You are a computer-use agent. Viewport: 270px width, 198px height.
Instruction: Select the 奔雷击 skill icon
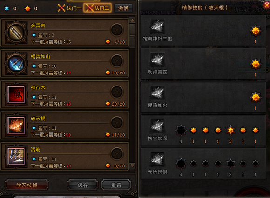[x=16, y=33]
